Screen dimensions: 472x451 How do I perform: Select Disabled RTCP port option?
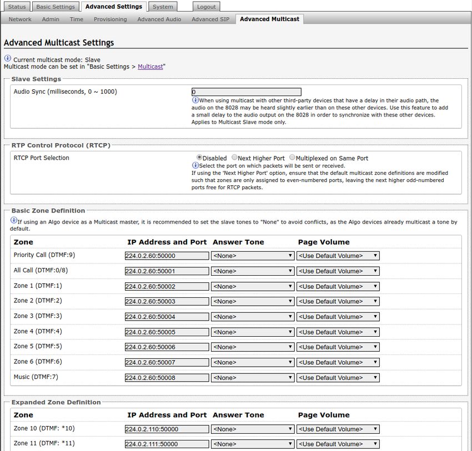point(199,157)
